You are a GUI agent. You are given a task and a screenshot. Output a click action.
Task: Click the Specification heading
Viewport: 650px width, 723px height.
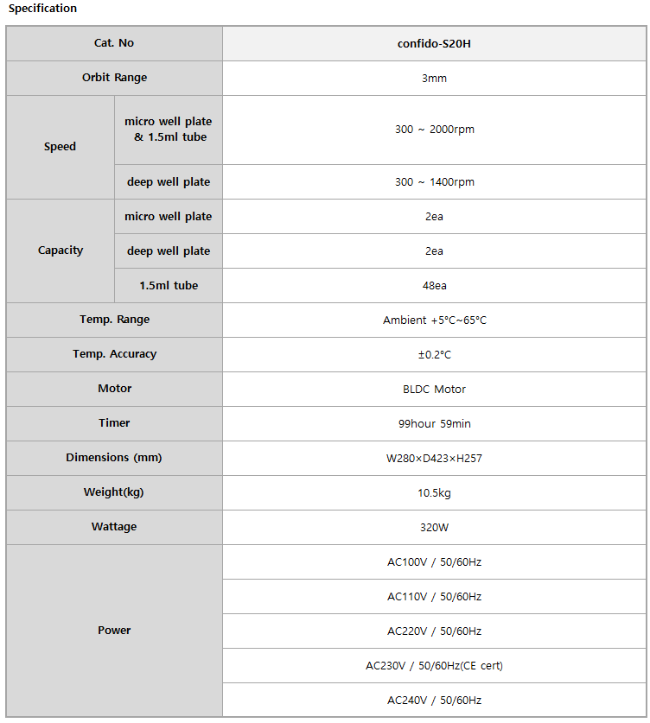42,9
